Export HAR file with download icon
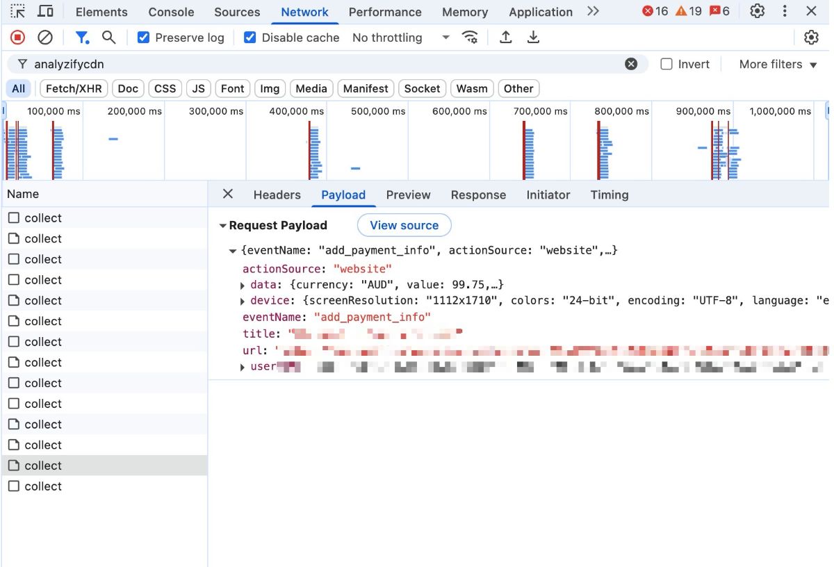 533,38
